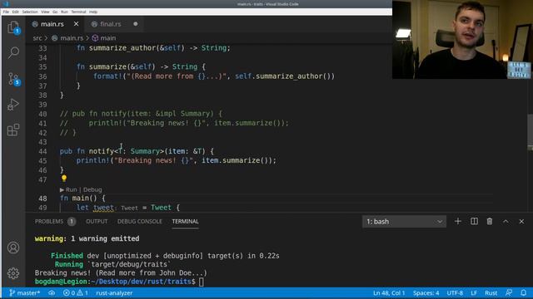533x299 pixels.
Task: Click 'Breaking news!' terminal output line
Action: coord(121,273)
